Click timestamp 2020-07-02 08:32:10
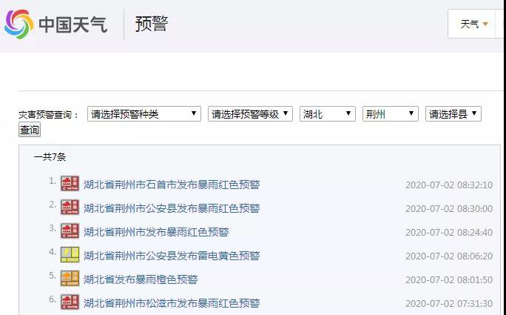 pos(449,185)
